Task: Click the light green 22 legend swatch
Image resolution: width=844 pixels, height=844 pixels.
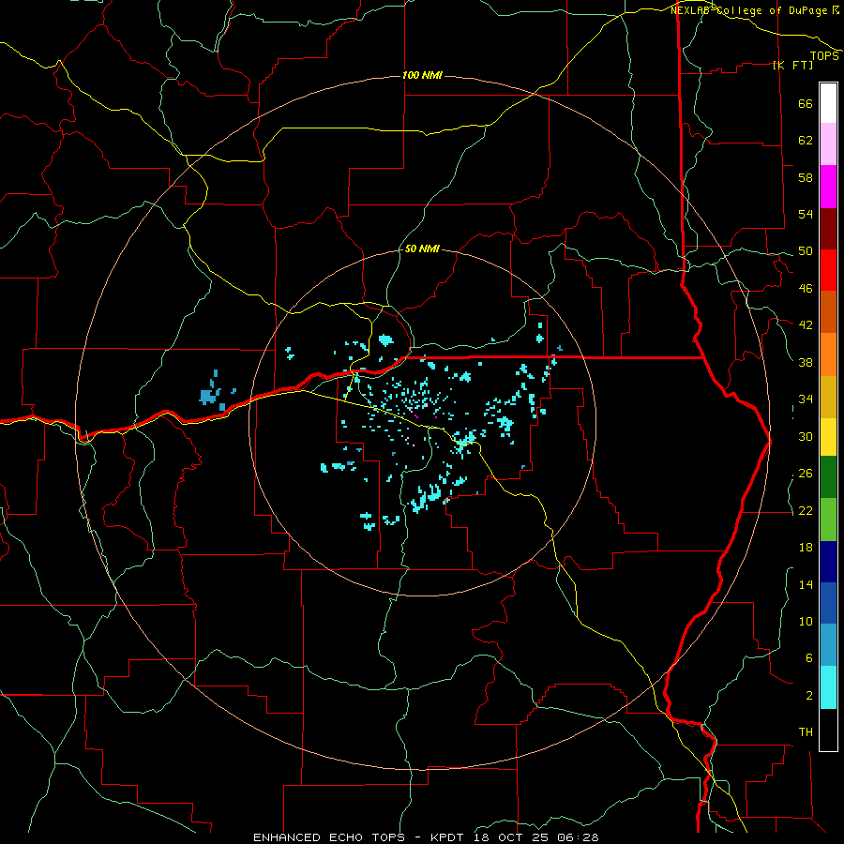Action: point(828,520)
